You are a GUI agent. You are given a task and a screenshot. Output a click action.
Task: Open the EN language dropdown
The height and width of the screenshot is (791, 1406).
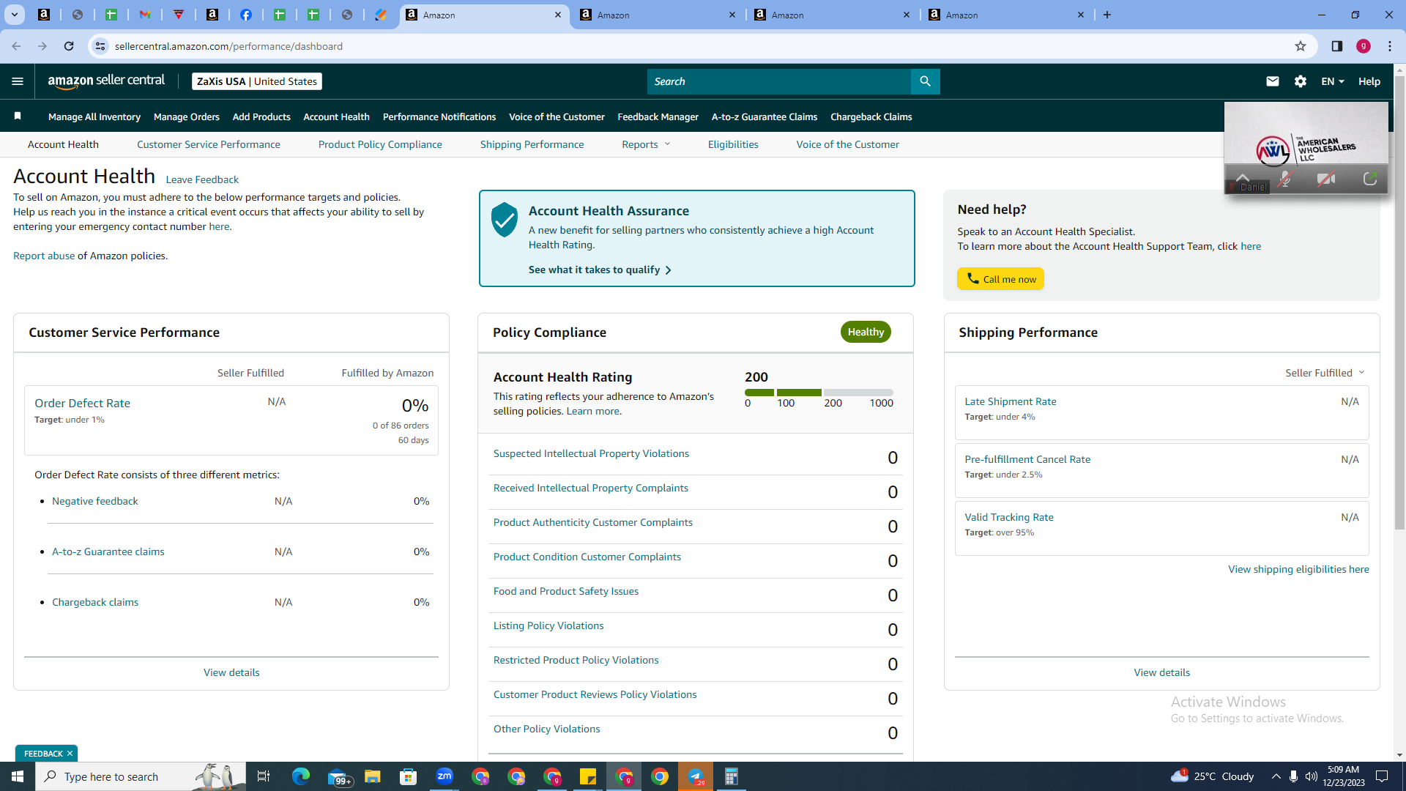pyautogui.click(x=1333, y=81)
